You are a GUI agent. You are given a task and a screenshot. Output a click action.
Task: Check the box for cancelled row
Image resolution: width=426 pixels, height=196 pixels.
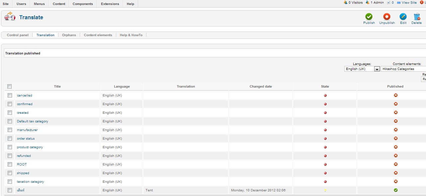point(10,95)
